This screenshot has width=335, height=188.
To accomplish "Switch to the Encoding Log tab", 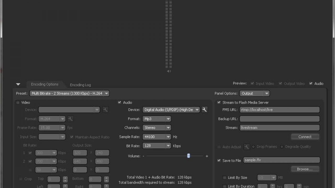I will [80, 85].
